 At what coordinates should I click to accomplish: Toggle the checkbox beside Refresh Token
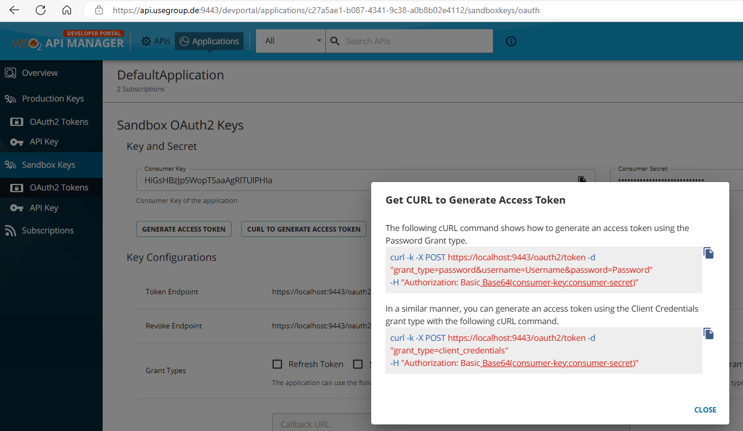(x=277, y=364)
